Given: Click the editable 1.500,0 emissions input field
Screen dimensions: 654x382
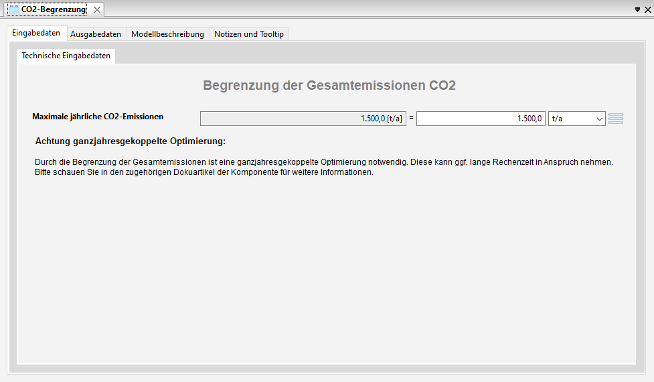Looking at the screenshot, I should click(x=480, y=119).
